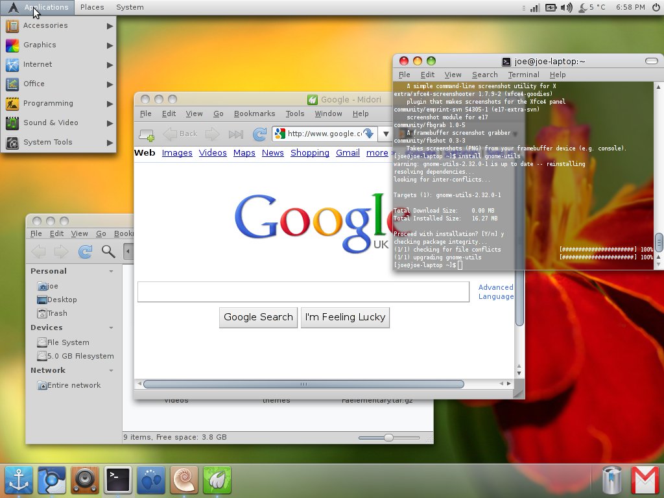Expand the Office submenu

[x=58, y=84]
